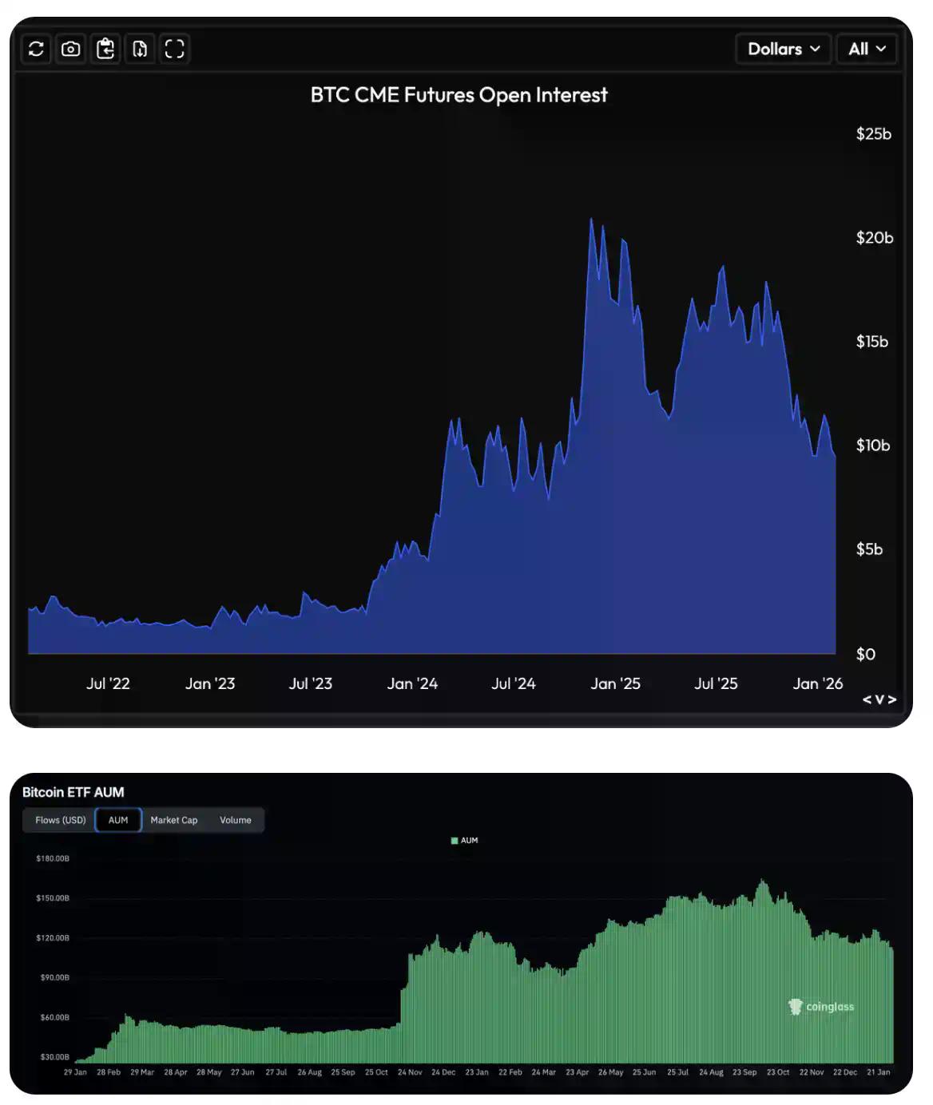Open the Dollars unit dropdown
The height and width of the screenshot is (1105, 933).
[x=782, y=49]
